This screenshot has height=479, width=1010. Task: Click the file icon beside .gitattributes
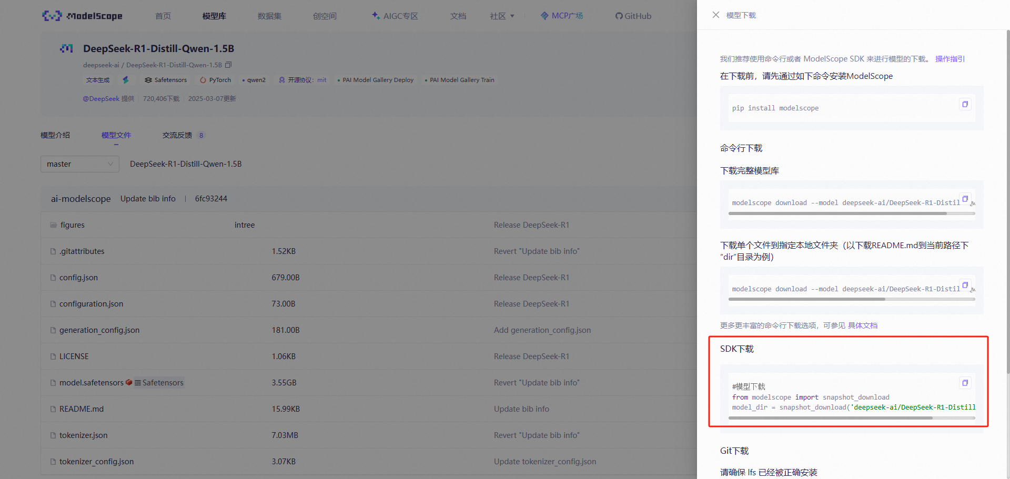53,251
